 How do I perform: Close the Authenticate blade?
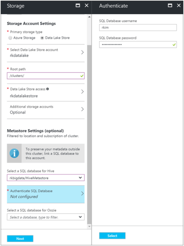[179, 6]
